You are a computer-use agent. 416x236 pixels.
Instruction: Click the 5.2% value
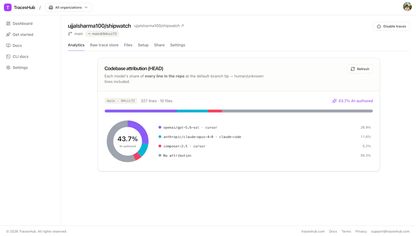(367, 146)
